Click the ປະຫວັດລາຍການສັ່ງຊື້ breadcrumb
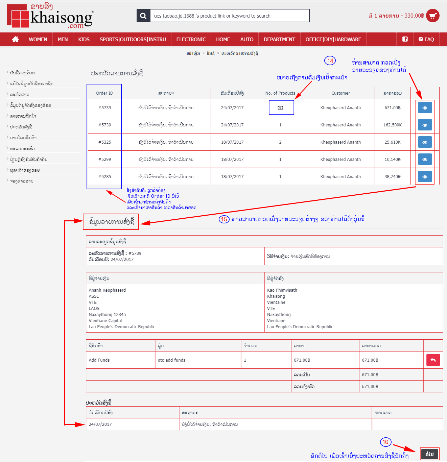447x462 pixels. tap(240, 53)
